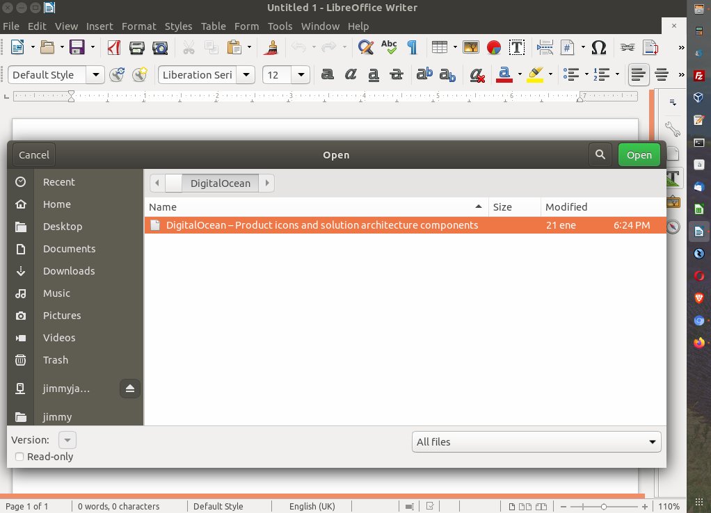Click the Print icon

[x=136, y=47]
